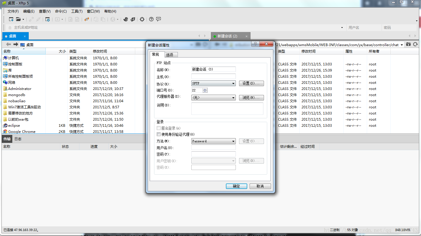Click the new folder icon in remote pane
421x236 pixels.
click(x=408, y=44)
